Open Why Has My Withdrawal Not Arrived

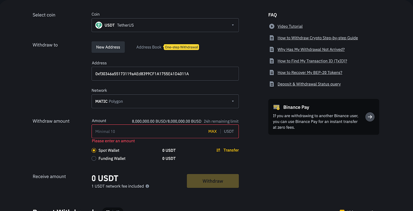pos(311,50)
